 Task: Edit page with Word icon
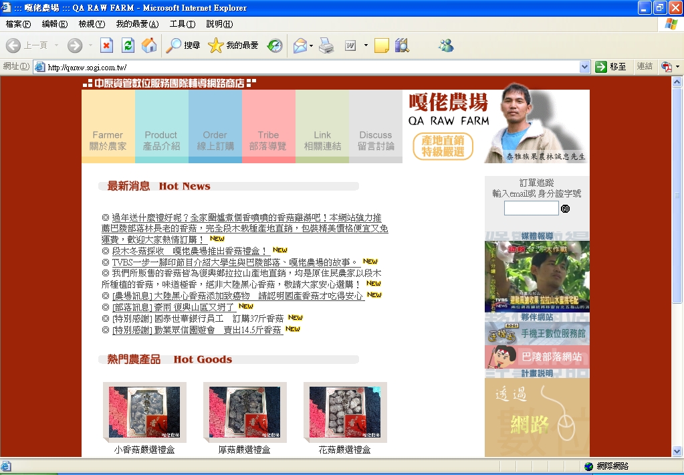click(x=350, y=45)
